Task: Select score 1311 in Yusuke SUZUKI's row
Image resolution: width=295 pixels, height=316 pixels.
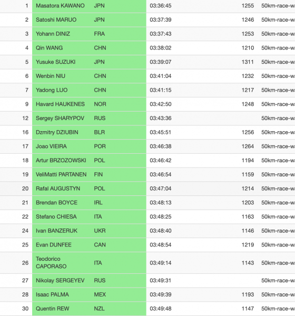Action: pos(248,62)
